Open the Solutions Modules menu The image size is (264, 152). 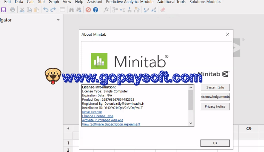(206, 2)
